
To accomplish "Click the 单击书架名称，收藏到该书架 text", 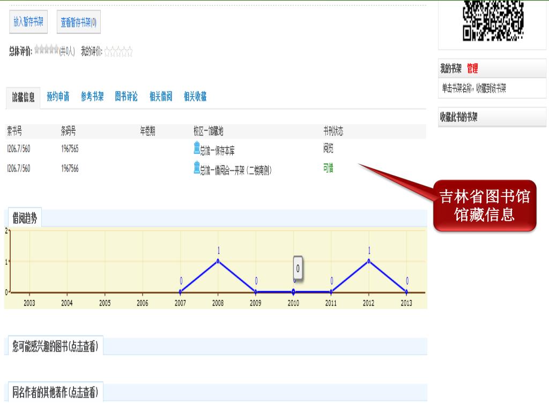I will tap(474, 88).
